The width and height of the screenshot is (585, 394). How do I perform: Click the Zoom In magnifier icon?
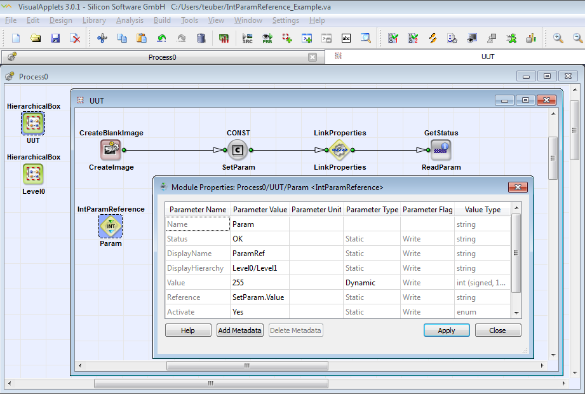pyautogui.click(x=558, y=38)
